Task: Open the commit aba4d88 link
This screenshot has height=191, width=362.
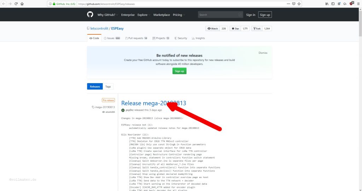Action: [109, 112]
